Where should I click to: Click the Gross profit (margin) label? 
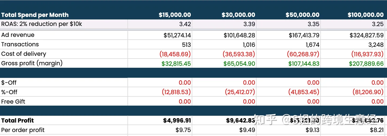[x=32, y=63]
